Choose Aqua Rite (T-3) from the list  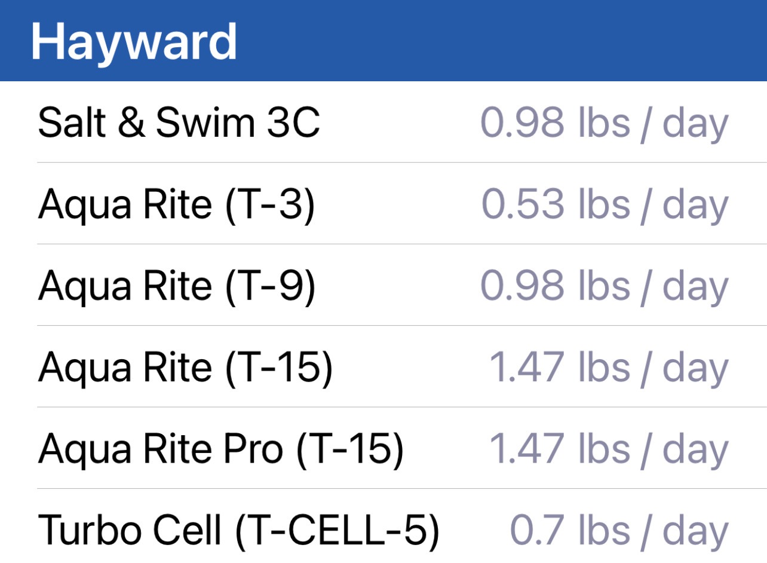point(383,203)
